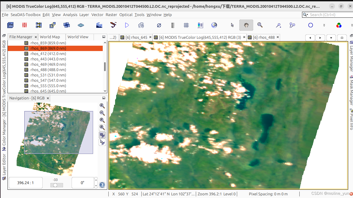Screen dimensions: 353x198
Task: Select the double pin GCP tool
Action: (292, 25)
